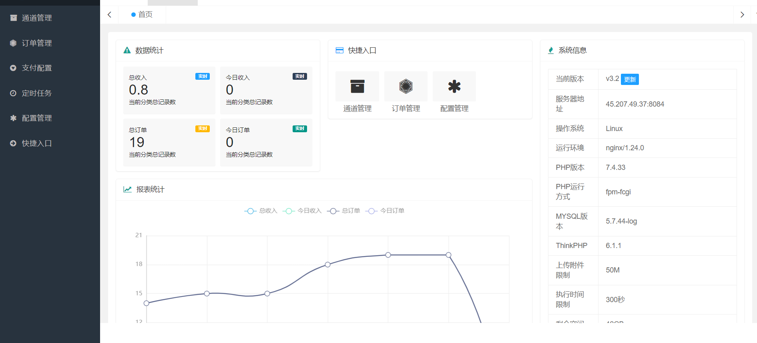Click the 快捷入口 card header icon
This screenshot has height=343, width=757.
pyautogui.click(x=339, y=50)
